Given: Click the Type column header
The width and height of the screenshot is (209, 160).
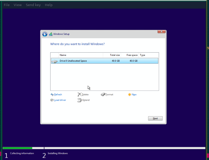Looking at the screenshot, I should click(x=148, y=55).
